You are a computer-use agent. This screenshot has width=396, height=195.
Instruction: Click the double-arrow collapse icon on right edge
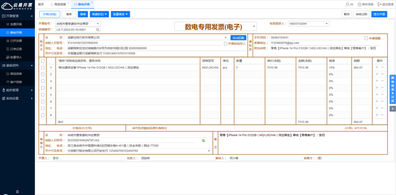[392, 109]
